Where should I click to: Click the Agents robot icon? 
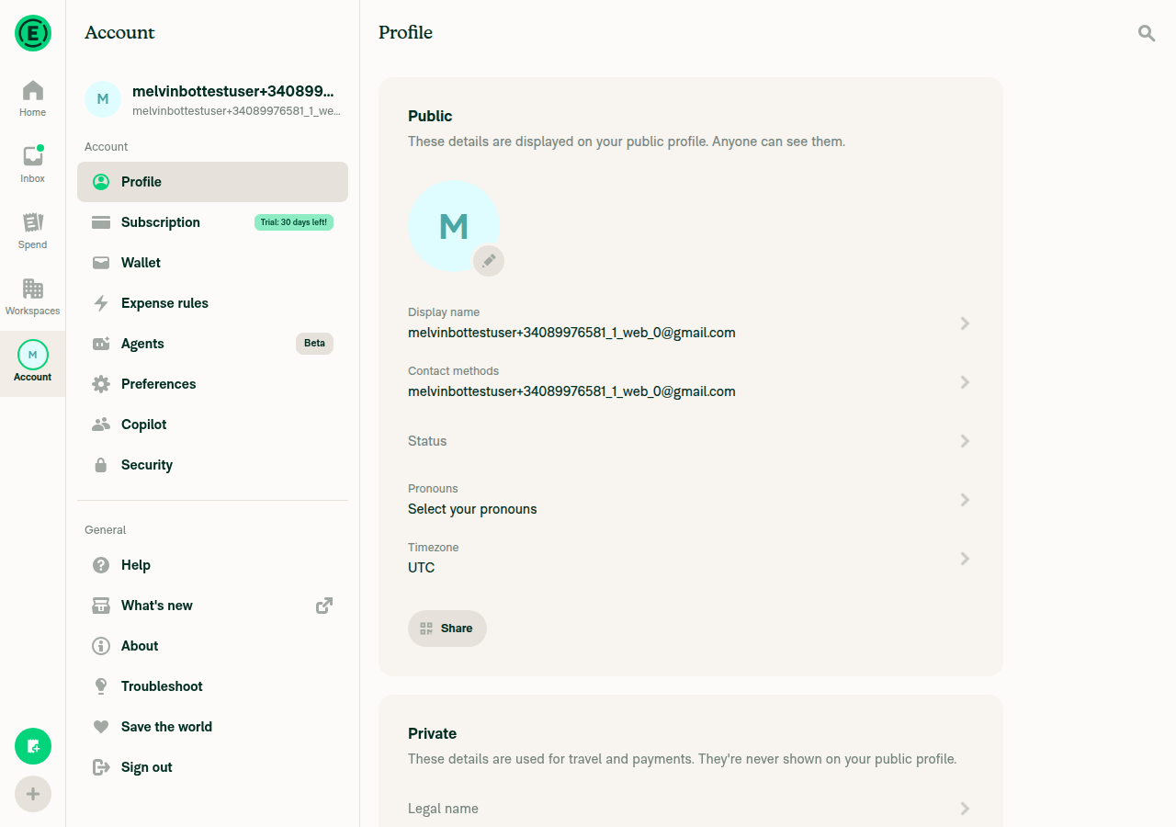pos(102,344)
